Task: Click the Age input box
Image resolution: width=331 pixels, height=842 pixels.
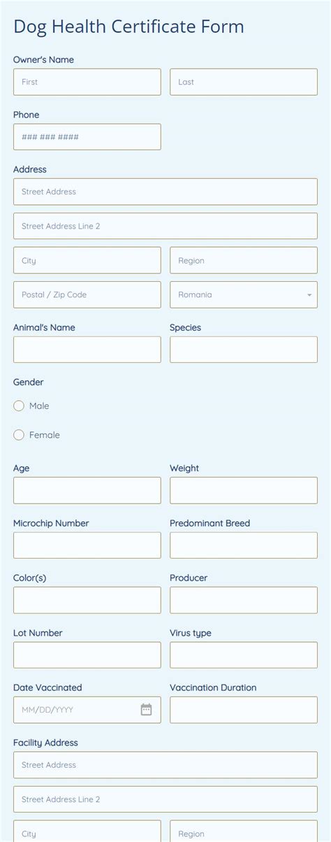Action: point(87,490)
